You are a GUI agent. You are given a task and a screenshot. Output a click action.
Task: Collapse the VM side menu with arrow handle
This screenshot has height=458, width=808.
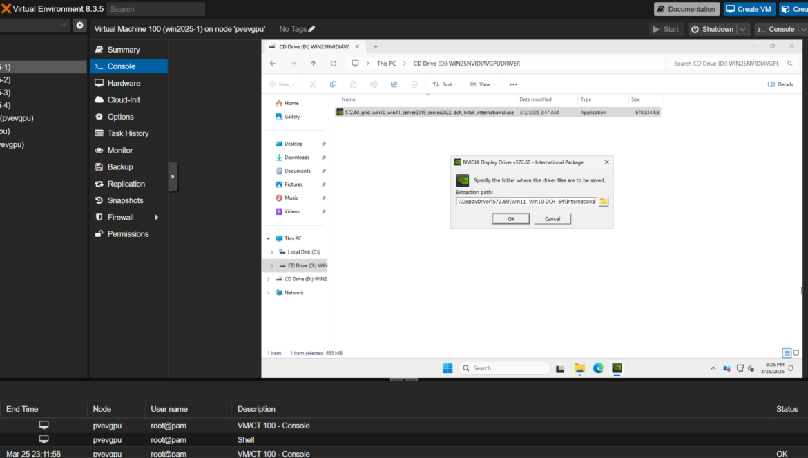click(173, 177)
